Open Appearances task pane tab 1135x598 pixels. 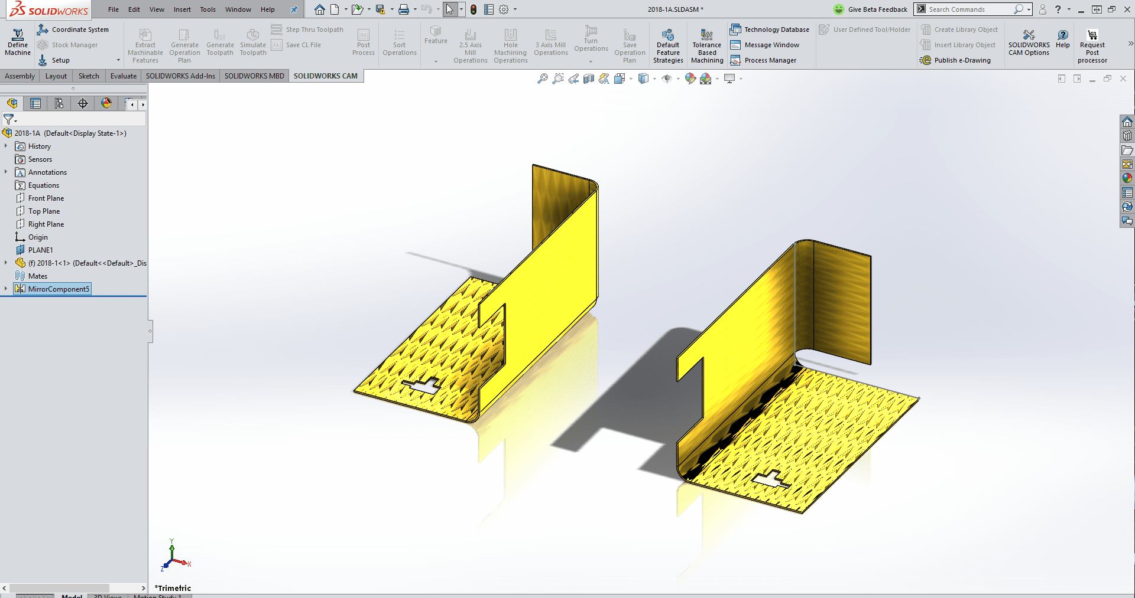pos(1127,178)
